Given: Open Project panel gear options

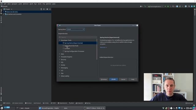Looking at the screenshot, I should [47, 9].
